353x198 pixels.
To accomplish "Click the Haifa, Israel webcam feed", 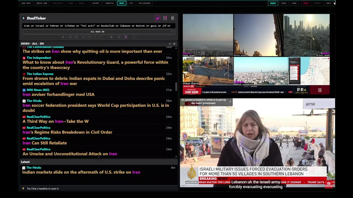I will pos(208,35).
